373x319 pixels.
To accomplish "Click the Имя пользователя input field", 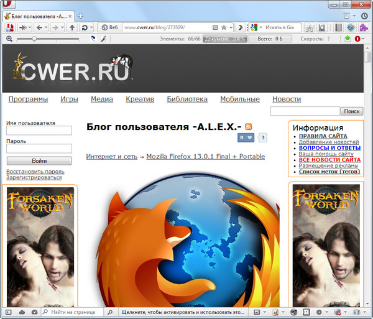I will tap(39, 131).
